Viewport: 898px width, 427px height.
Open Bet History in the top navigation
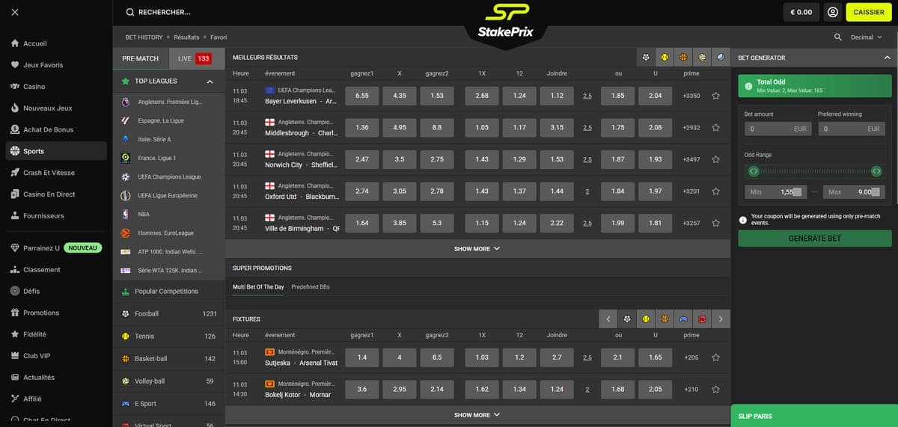pyautogui.click(x=144, y=37)
